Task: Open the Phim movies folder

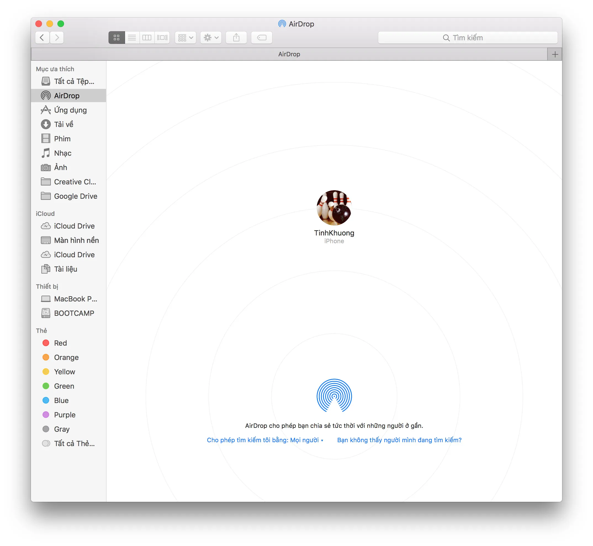Action: coord(68,139)
